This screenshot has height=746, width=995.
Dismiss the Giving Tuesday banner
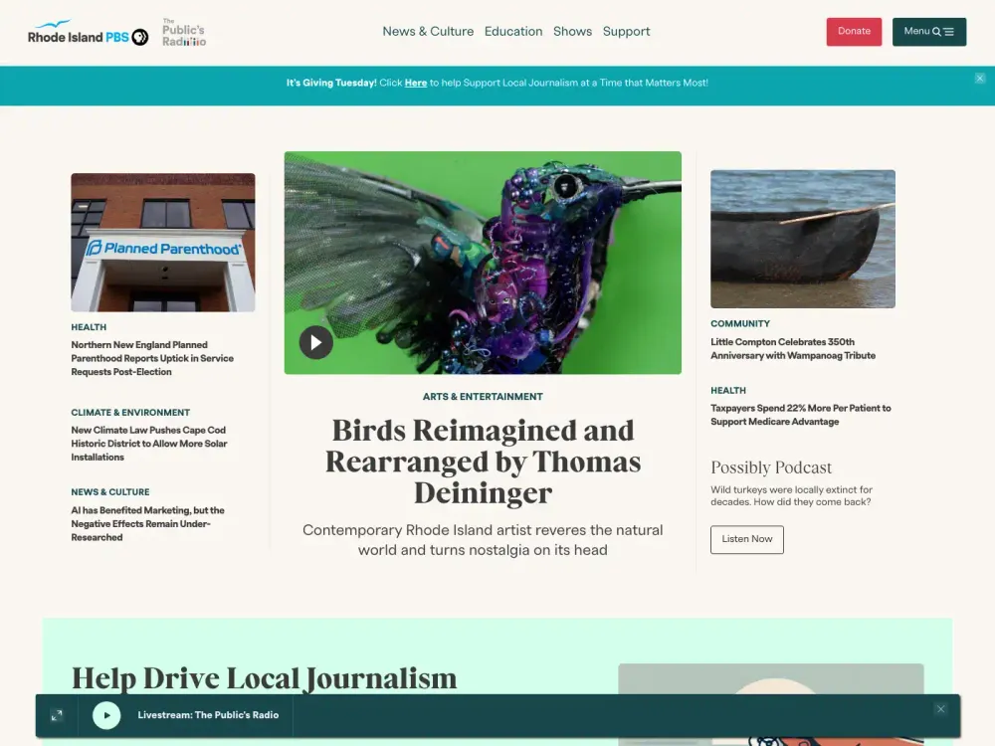[x=980, y=79]
